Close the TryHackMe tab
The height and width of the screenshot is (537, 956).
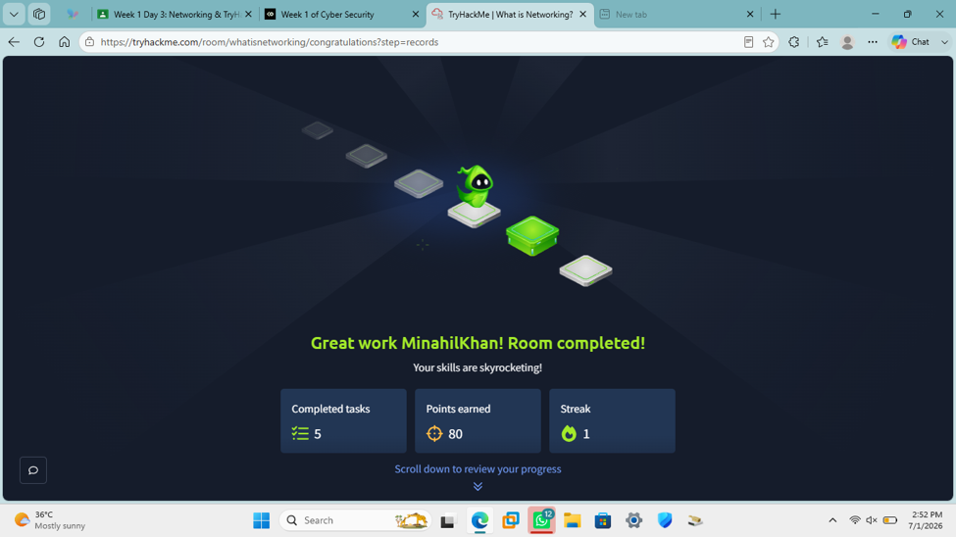click(x=582, y=14)
